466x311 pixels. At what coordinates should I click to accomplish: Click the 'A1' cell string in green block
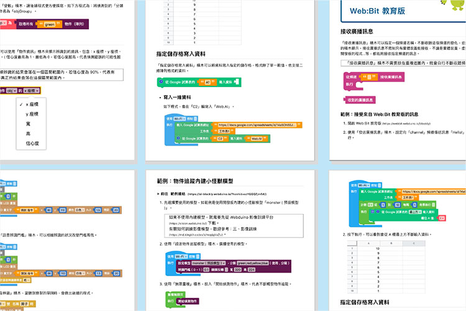[x=208, y=82]
